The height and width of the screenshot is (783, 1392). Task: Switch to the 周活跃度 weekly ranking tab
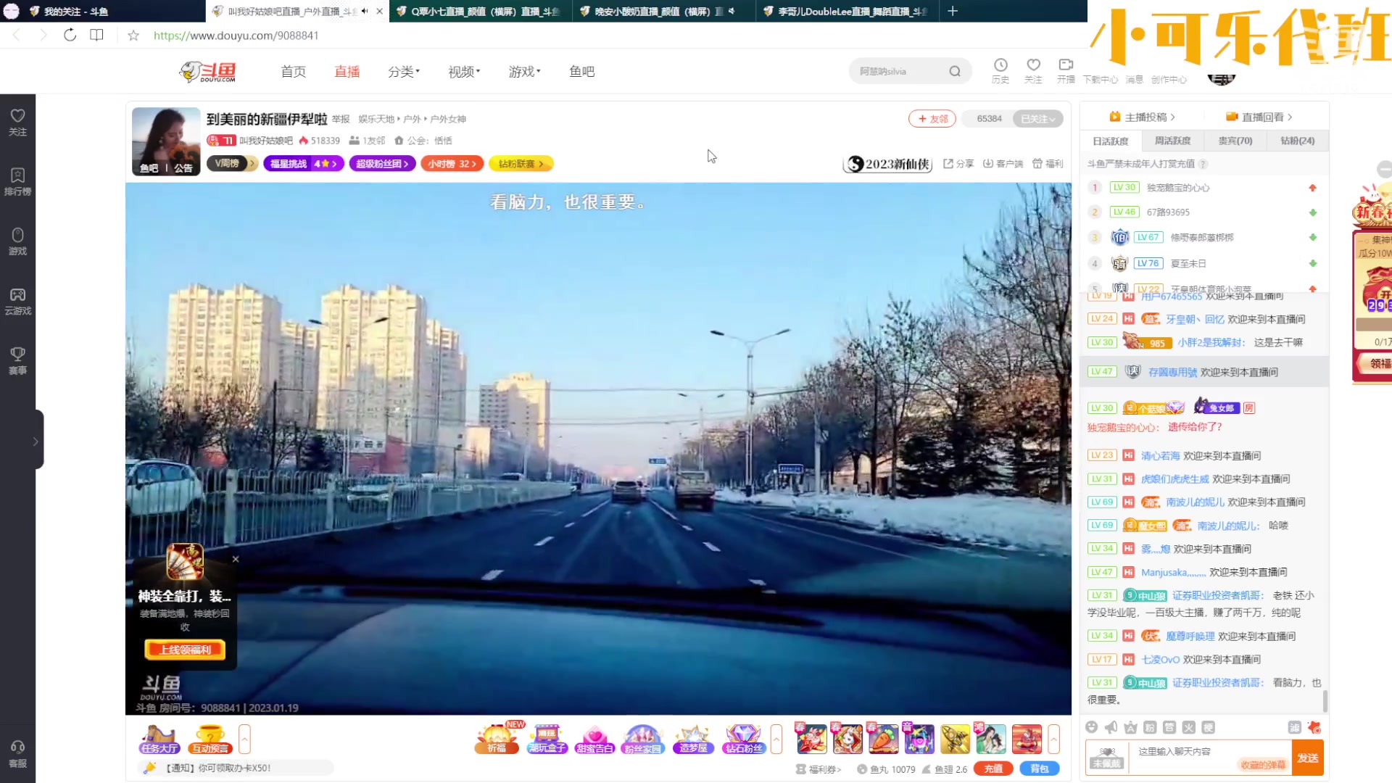point(1172,141)
